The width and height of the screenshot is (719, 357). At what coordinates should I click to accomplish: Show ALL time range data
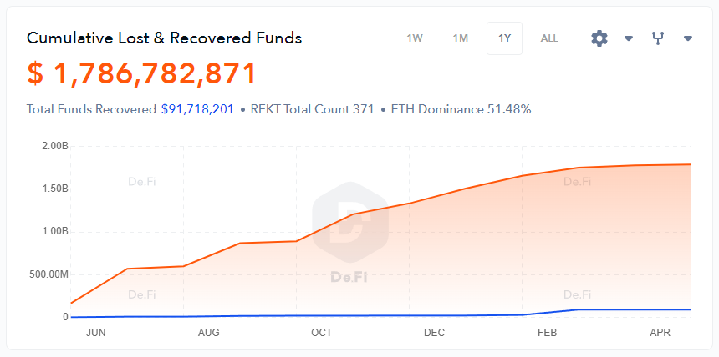click(x=549, y=38)
